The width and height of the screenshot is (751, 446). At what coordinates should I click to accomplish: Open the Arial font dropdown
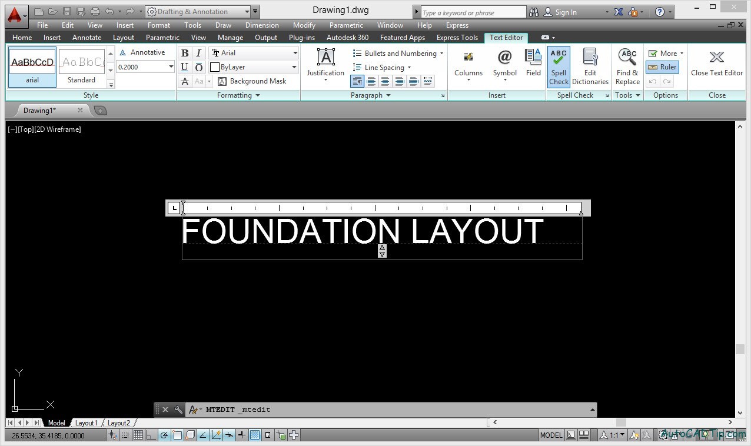(x=294, y=52)
